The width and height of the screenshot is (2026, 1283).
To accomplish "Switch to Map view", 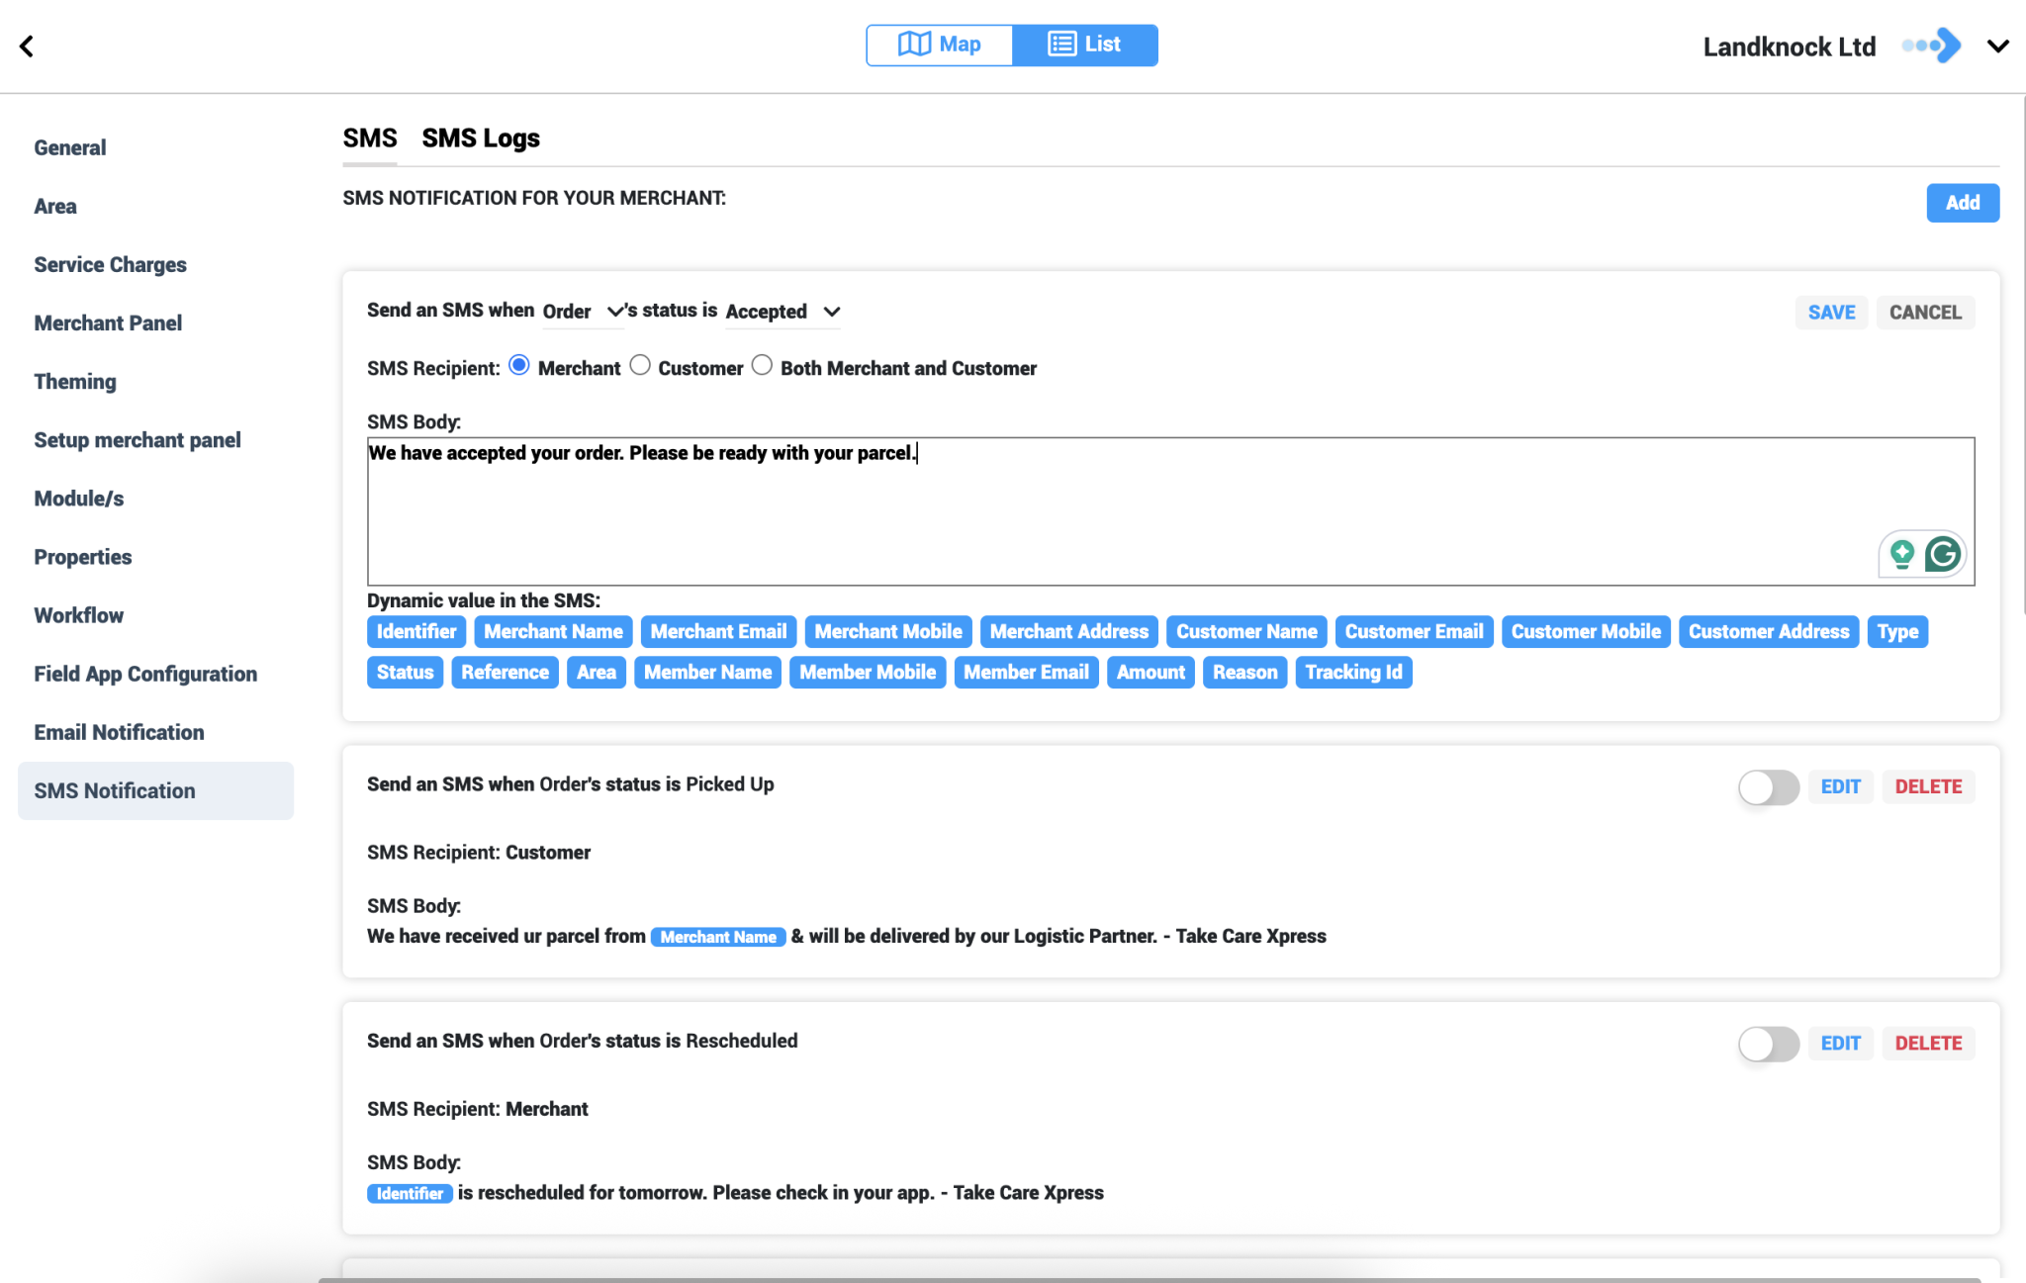I will pyautogui.click(x=939, y=45).
